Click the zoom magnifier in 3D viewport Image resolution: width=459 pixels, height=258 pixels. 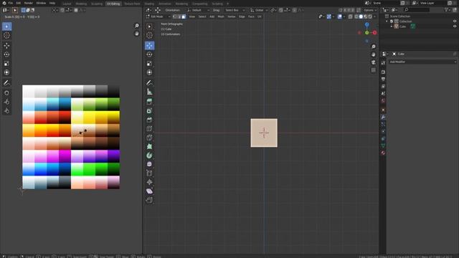[374, 47]
